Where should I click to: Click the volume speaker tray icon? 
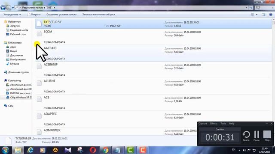[x=244, y=150]
